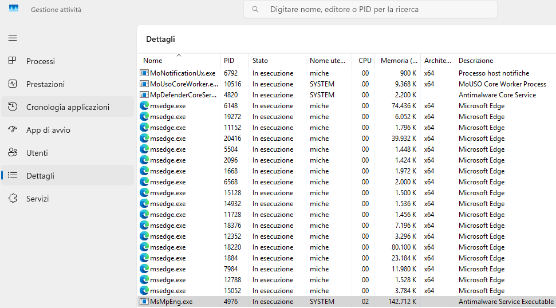The width and height of the screenshot is (556, 308).
Task: Click the MoNotificationUx.exe process icon
Action: click(x=144, y=73)
